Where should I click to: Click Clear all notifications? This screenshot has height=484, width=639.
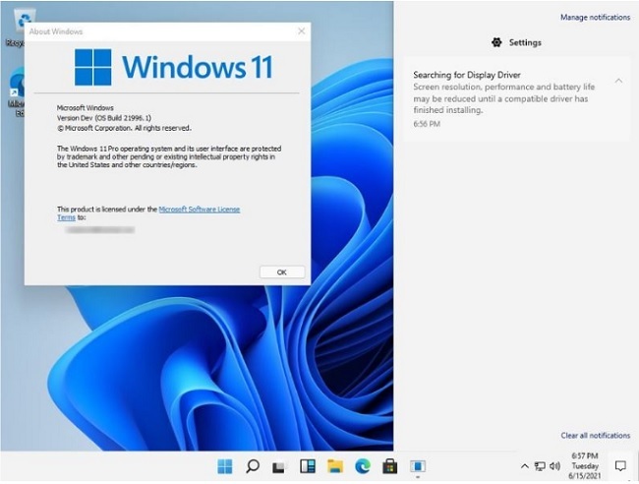[x=596, y=435]
